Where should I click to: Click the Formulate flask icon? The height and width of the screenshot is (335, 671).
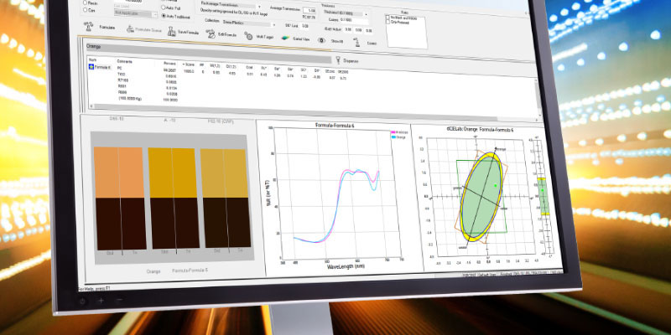[x=89, y=26]
